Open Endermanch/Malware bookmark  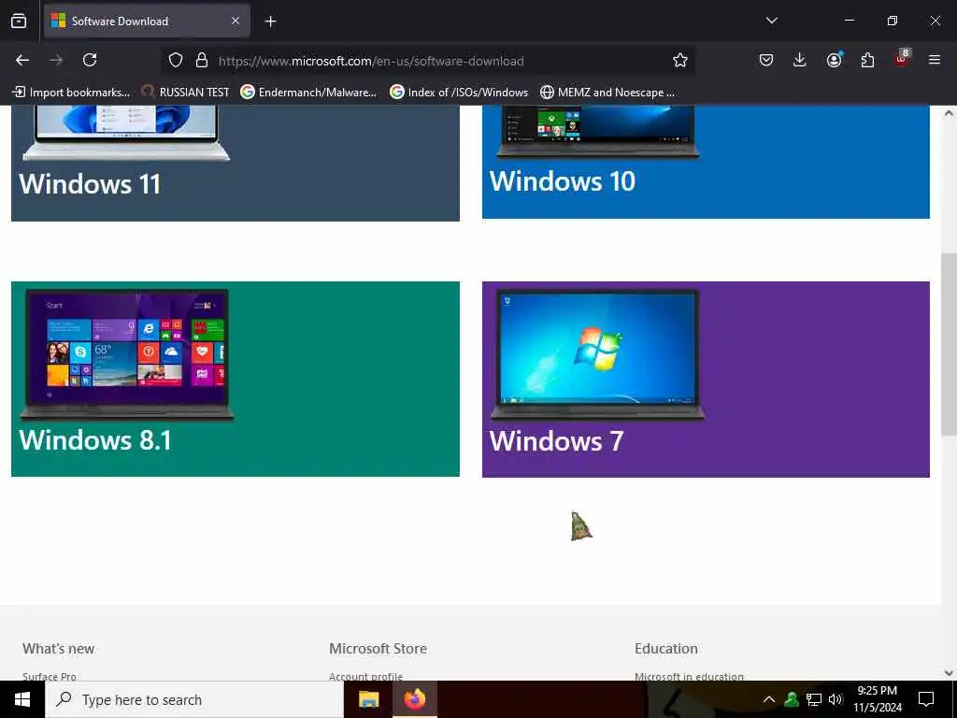click(x=308, y=93)
